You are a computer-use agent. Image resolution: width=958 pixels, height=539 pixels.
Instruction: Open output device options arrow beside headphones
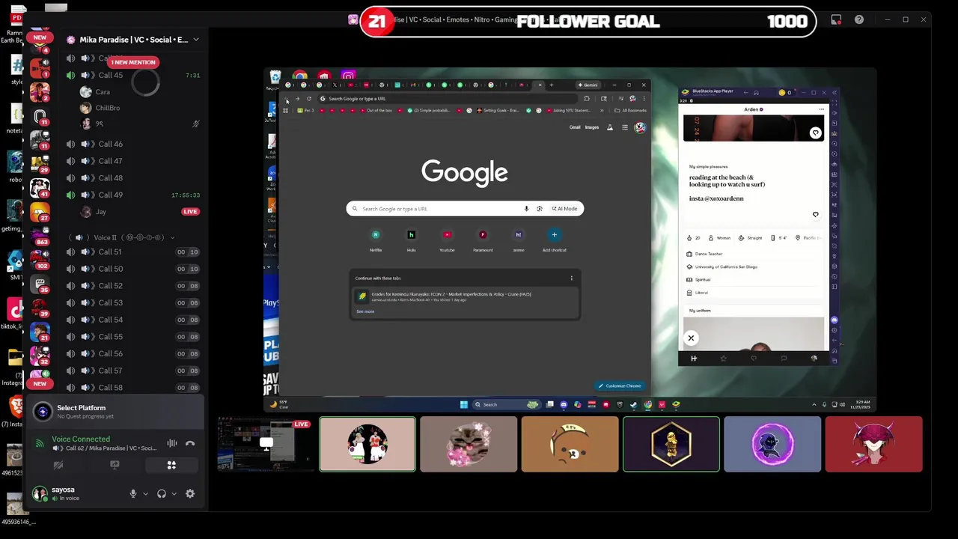[x=174, y=493]
